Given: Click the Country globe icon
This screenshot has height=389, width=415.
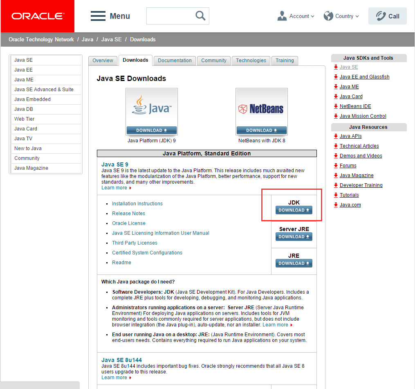Looking at the screenshot, I should click(328, 16).
